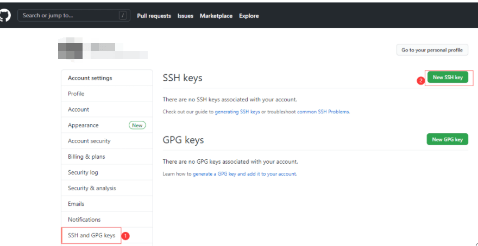Open the common SSH Problems link
The image size is (478, 246).
click(x=323, y=112)
